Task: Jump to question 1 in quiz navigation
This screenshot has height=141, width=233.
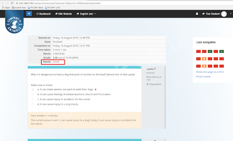Action: click(198, 51)
